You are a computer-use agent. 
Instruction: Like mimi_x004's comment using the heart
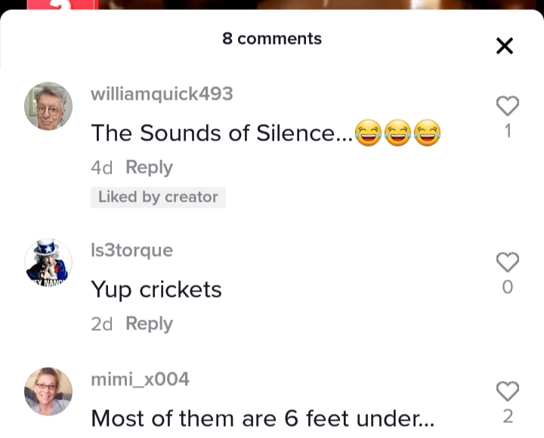tap(508, 391)
